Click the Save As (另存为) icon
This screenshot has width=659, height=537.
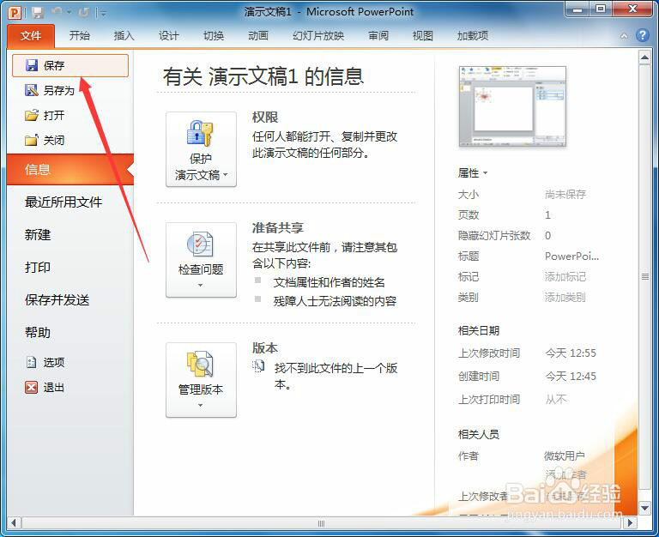coord(32,90)
